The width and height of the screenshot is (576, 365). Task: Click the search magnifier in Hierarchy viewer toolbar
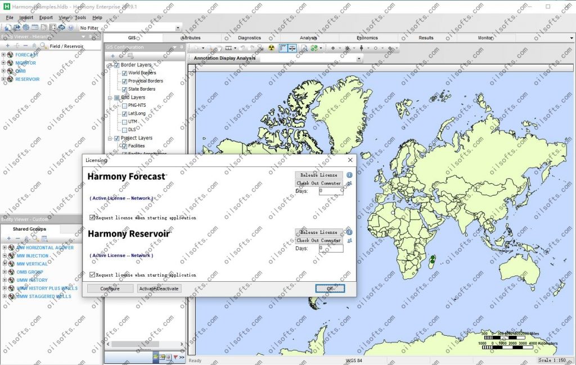(43, 46)
